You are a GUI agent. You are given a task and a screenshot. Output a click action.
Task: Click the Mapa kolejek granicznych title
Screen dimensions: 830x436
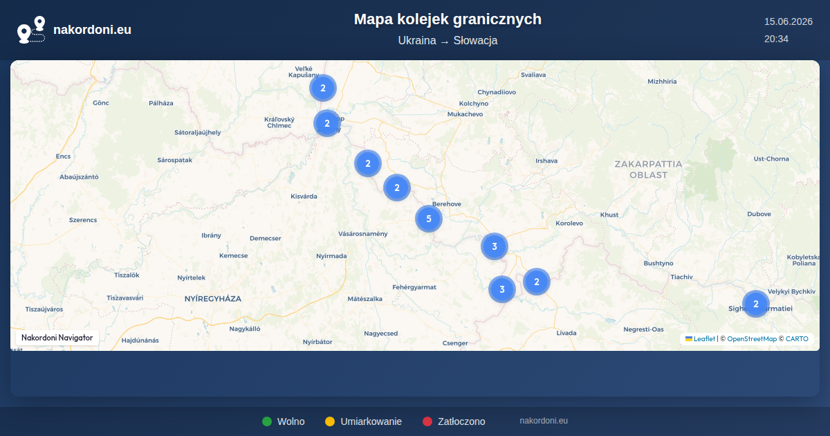point(448,19)
